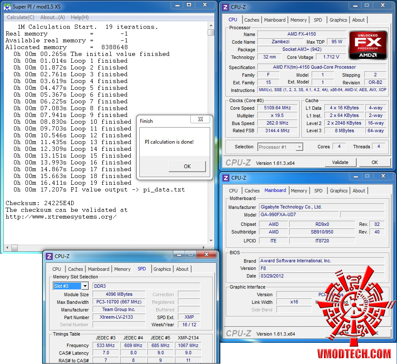Click the Checksum: 24225E4D line in Super PI
The height and width of the screenshot is (364, 397).
point(40,203)
